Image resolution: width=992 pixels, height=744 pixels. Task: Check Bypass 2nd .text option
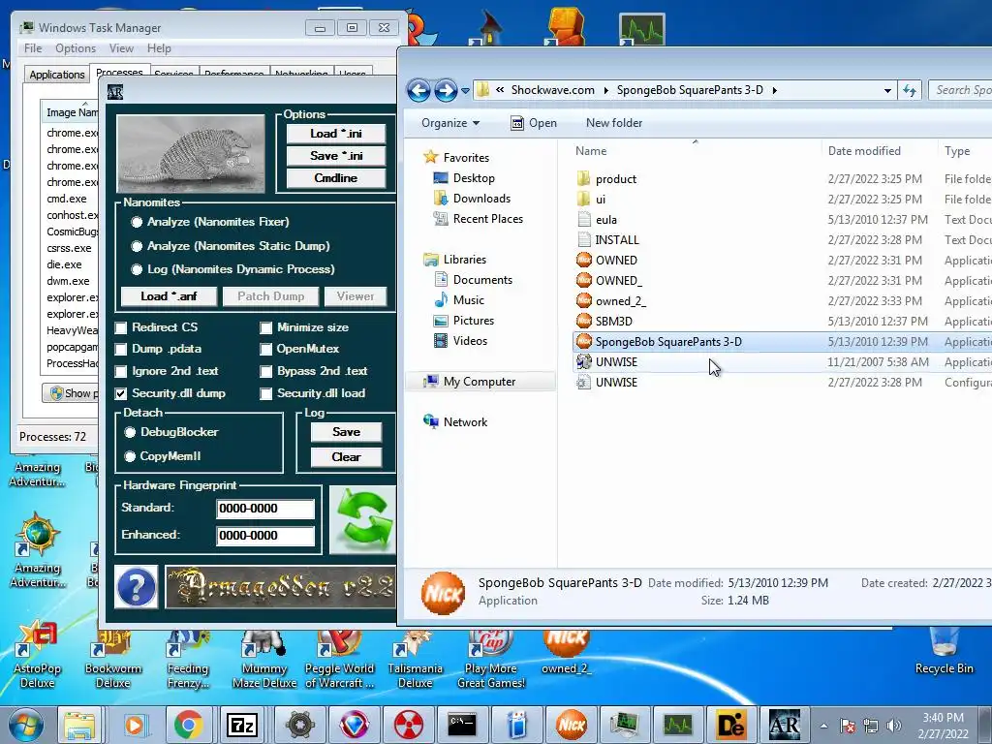266,371
